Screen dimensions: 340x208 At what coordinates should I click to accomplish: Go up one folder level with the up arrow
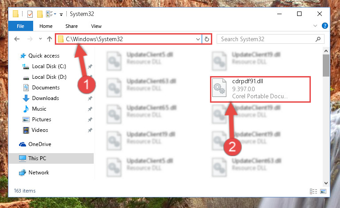50,39
